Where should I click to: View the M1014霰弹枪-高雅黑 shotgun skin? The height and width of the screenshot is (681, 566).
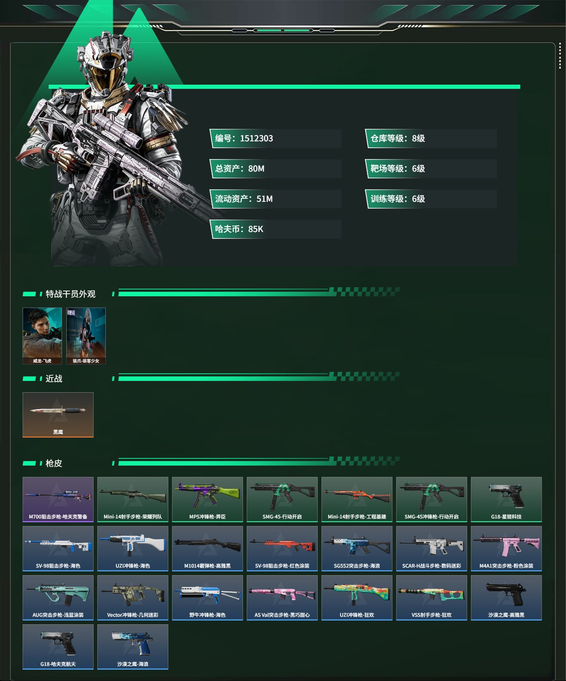208,548
